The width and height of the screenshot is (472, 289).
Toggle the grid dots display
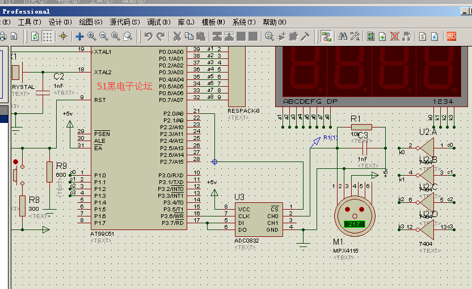tap(47, 36)
